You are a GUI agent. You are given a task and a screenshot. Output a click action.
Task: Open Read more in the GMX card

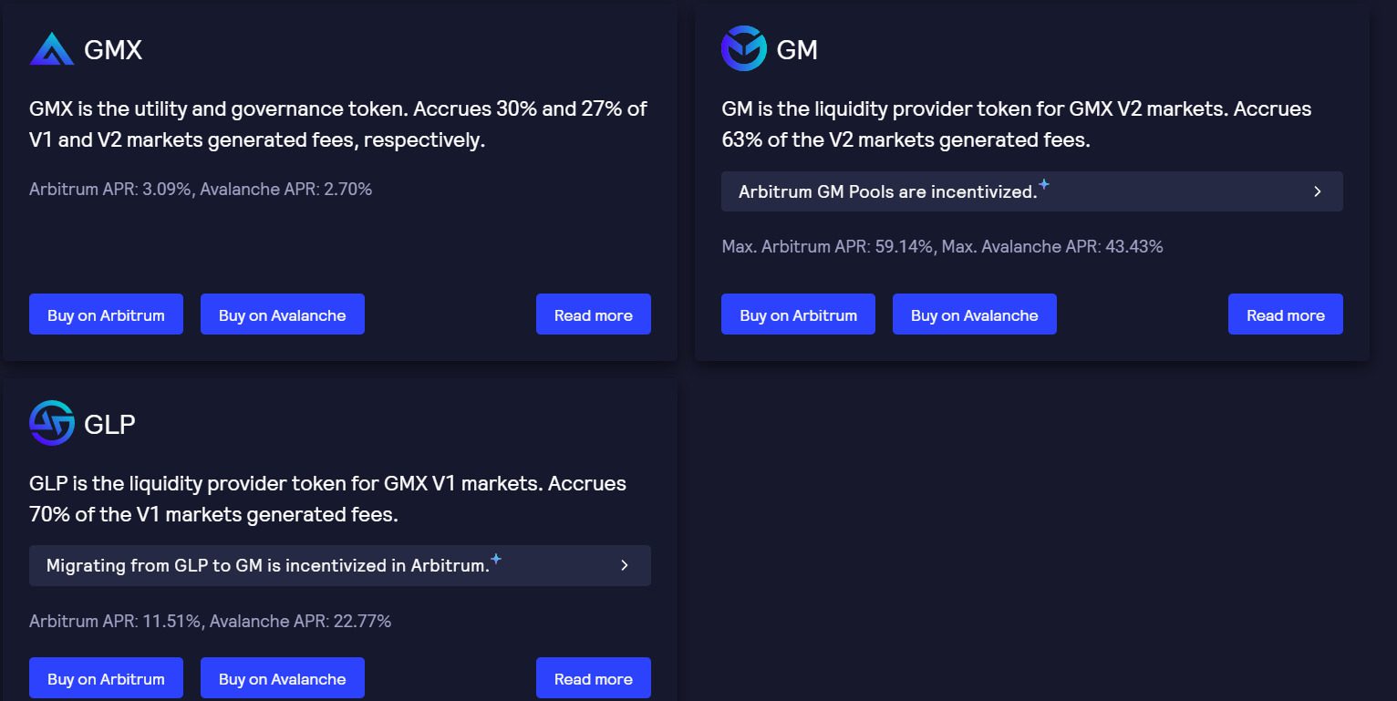(593, 314)
